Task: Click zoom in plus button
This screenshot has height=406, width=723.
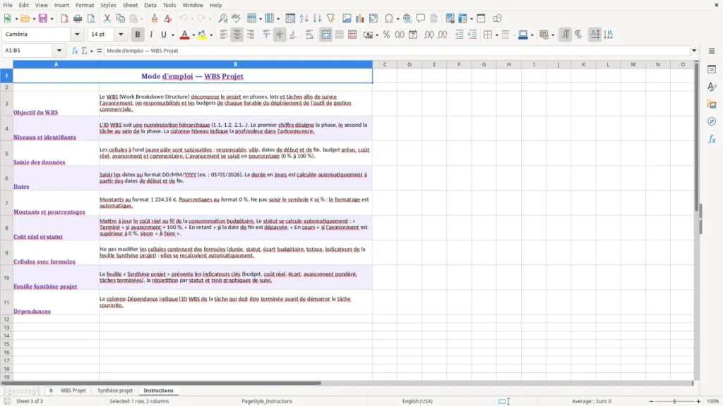Action: [698, 401]
